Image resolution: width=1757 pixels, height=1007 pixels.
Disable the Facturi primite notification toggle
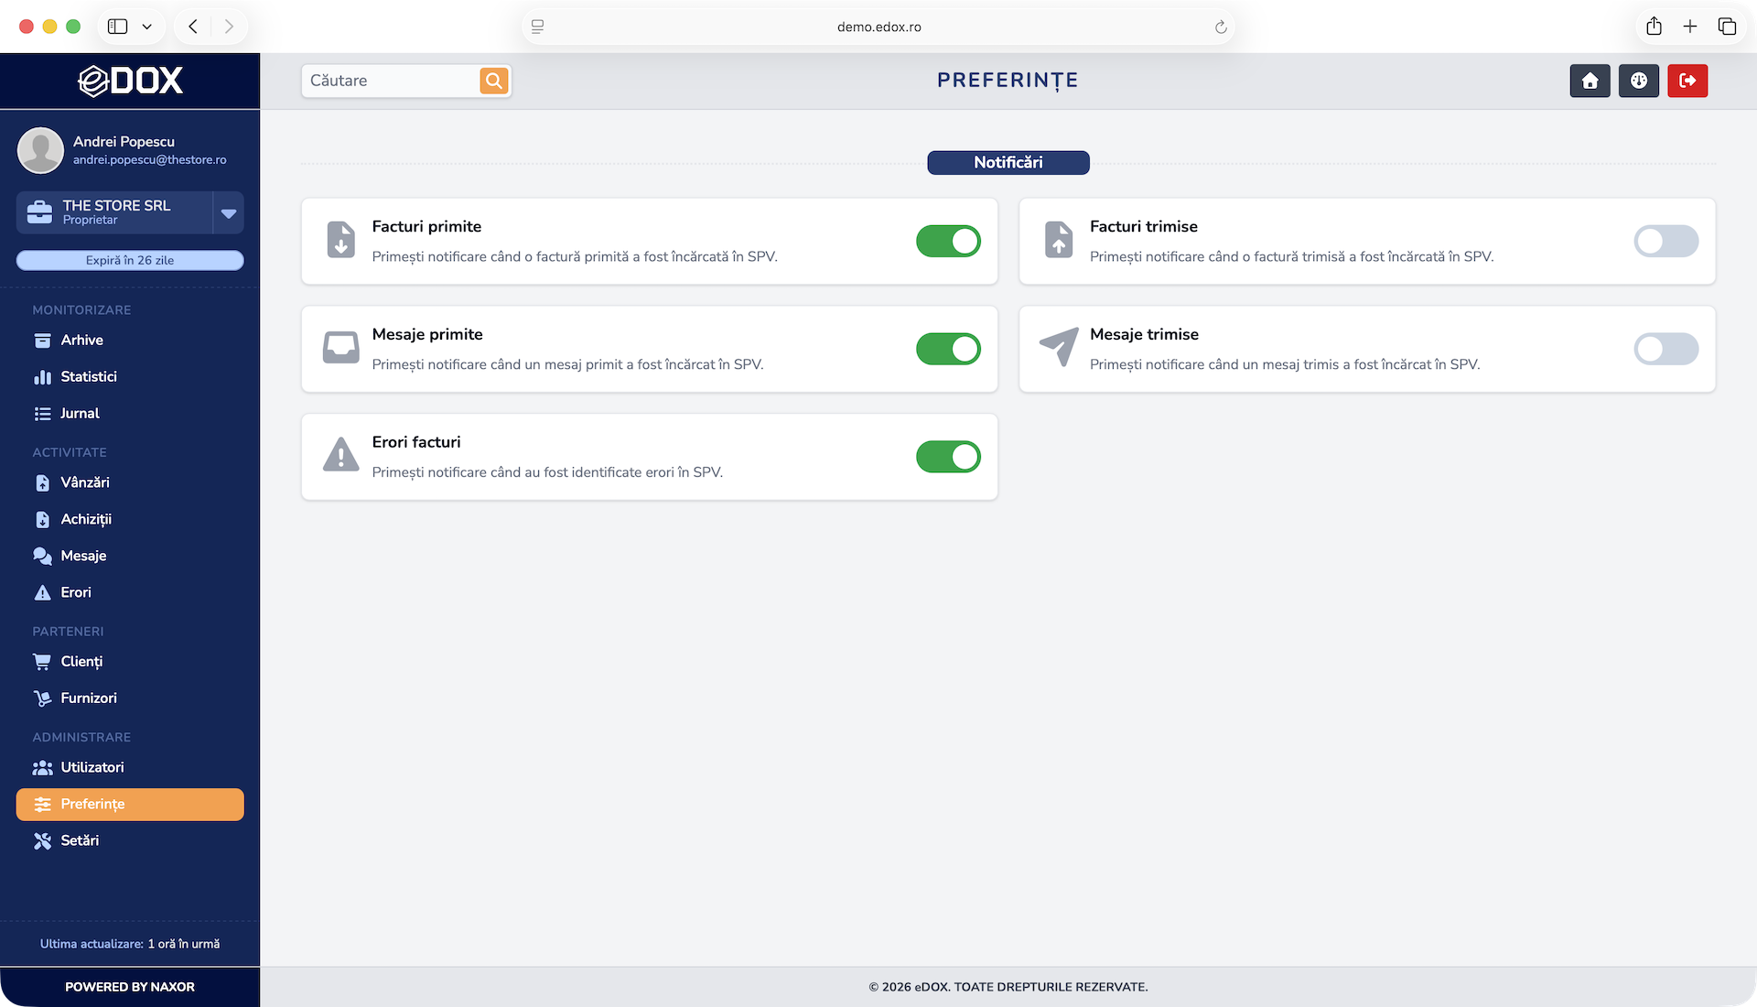tap(948, 242)
